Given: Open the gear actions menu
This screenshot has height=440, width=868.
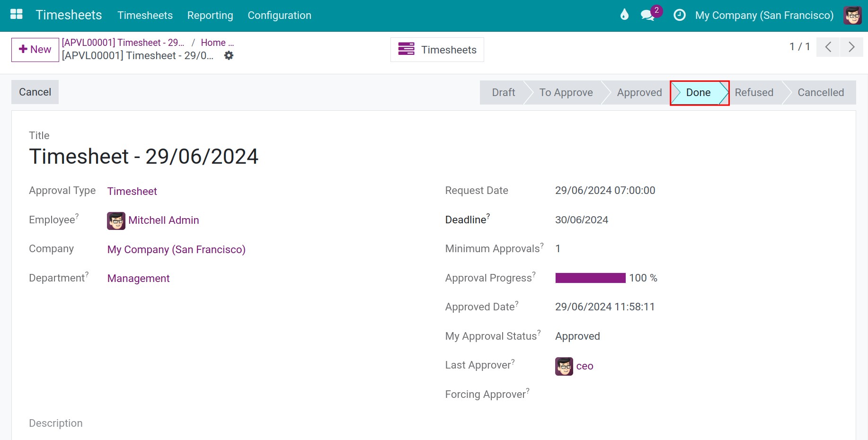Looking at the screenshot, I should pyautogui.click(x=229, y=55).
